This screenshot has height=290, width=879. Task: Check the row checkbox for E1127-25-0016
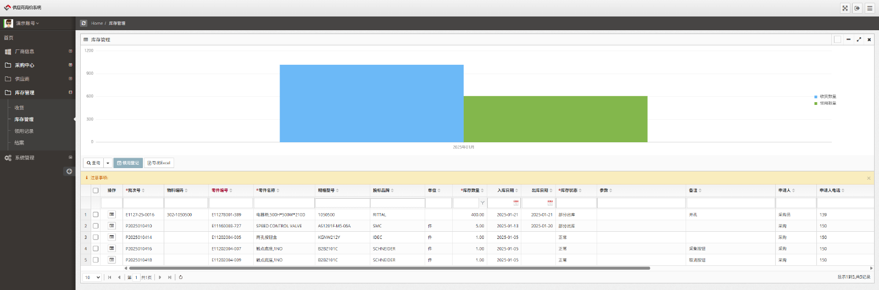[x=96, y=215]
